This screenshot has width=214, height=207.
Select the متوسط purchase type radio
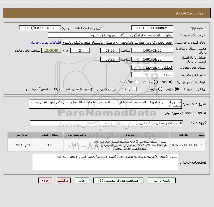click(160, 89)
